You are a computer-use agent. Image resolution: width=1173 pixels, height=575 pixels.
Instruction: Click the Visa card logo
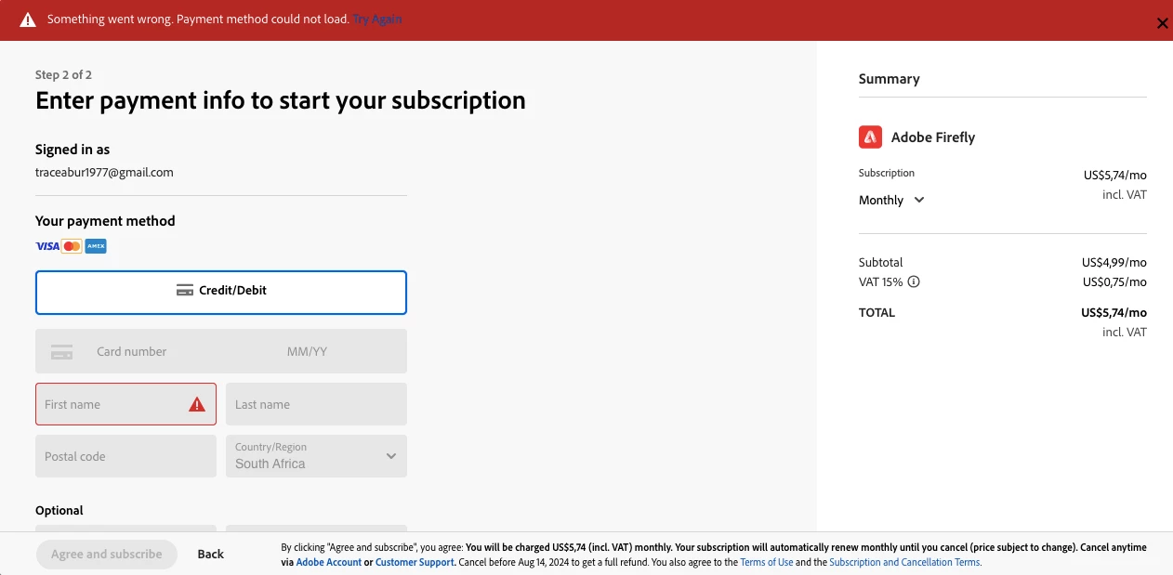pos(46,246)
